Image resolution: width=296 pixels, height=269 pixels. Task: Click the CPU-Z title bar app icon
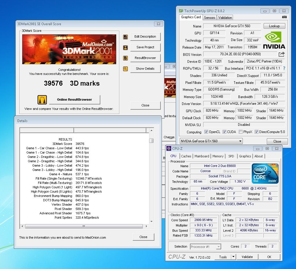click(169, 148)
